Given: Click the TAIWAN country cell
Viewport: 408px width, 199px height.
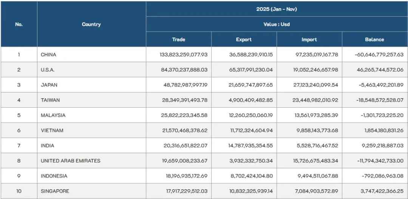Looking at the screenshot, I should tap(50, 100).
